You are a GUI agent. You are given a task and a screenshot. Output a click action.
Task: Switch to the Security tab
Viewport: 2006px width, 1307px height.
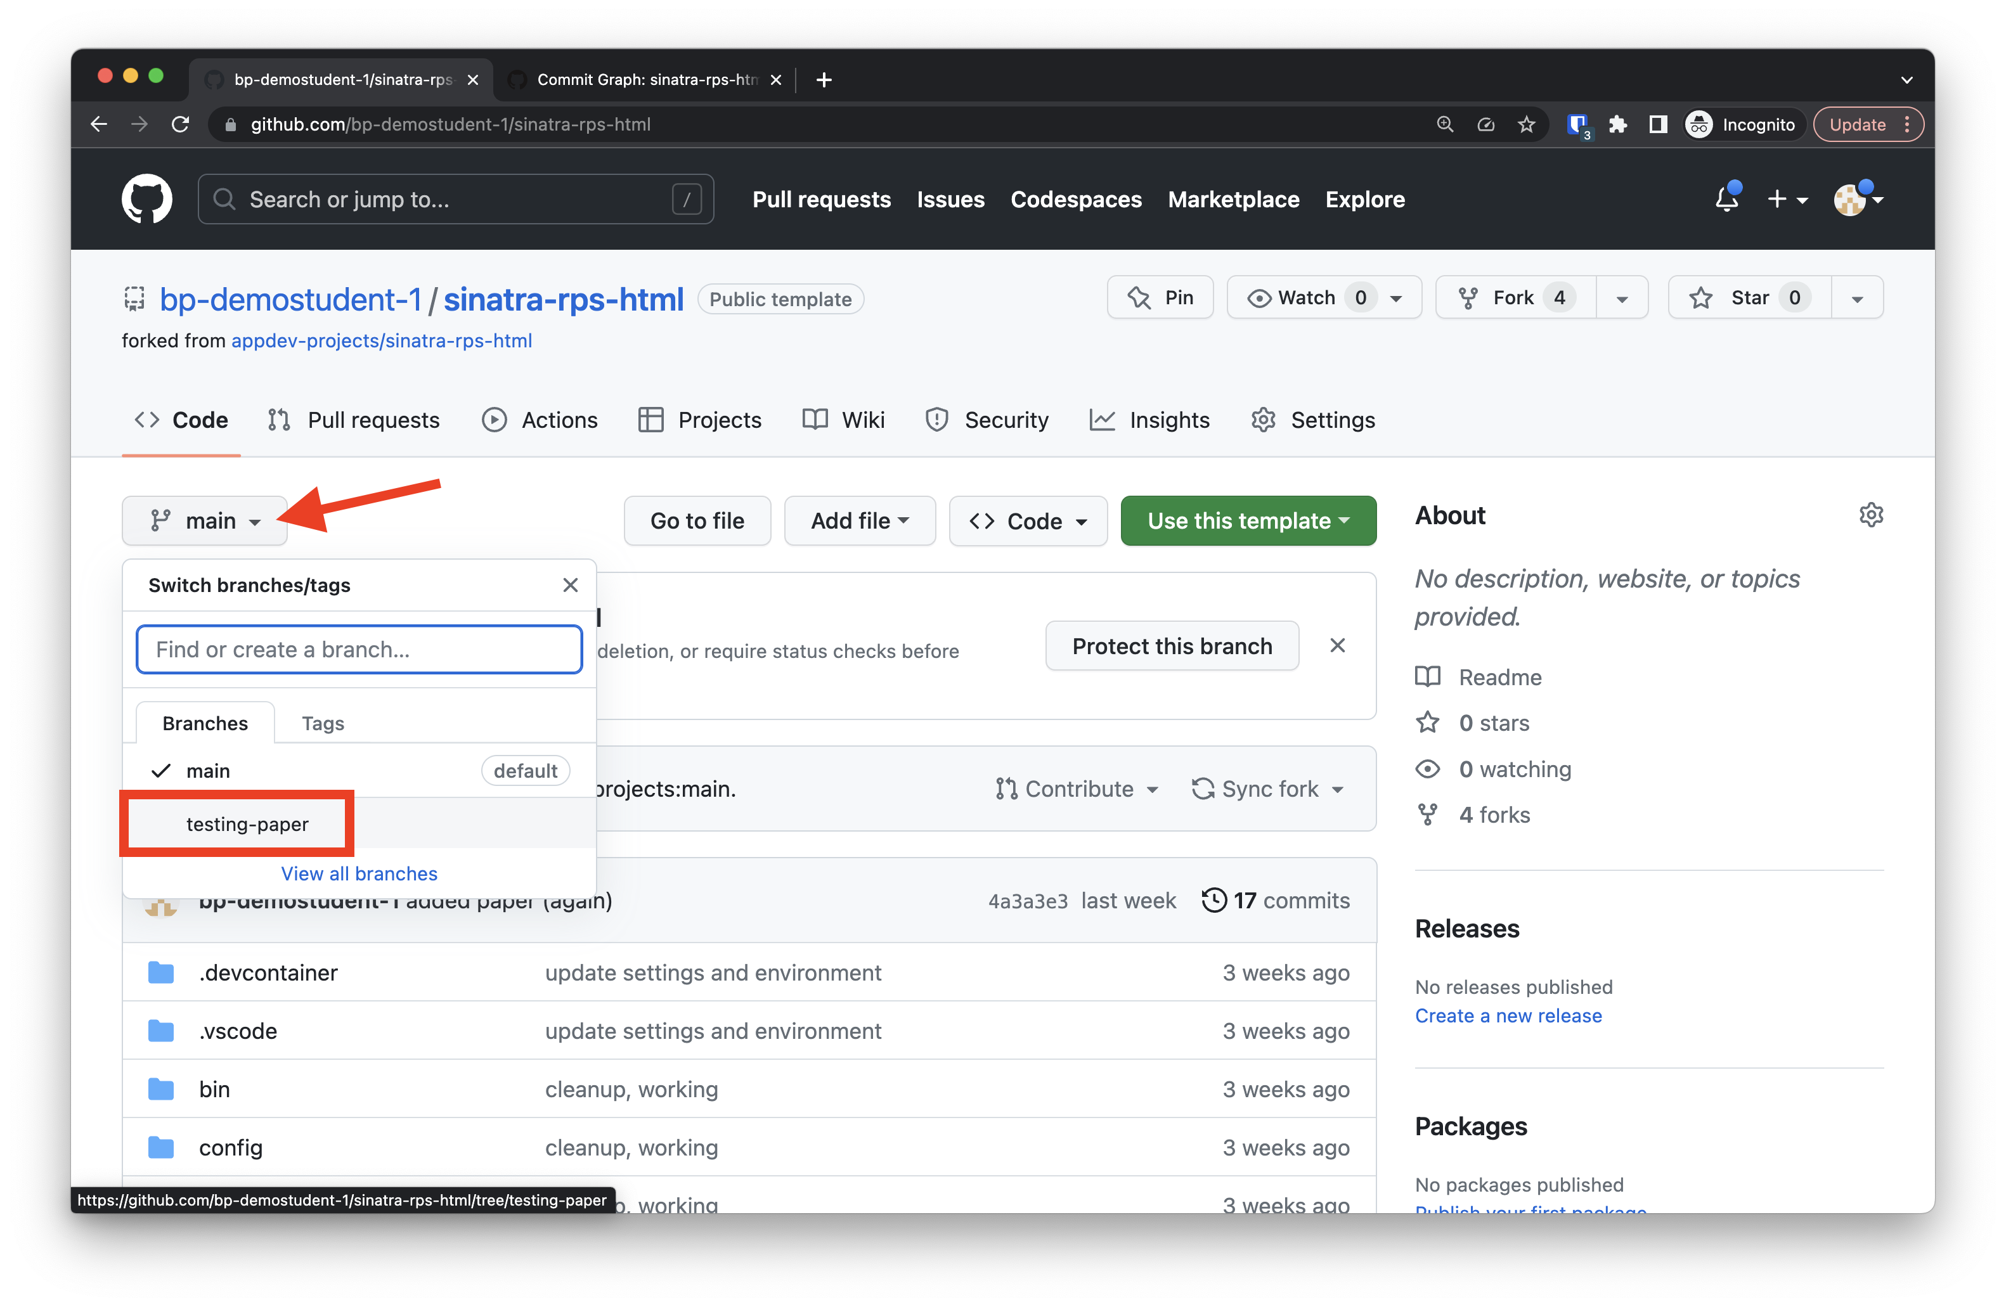987,420
